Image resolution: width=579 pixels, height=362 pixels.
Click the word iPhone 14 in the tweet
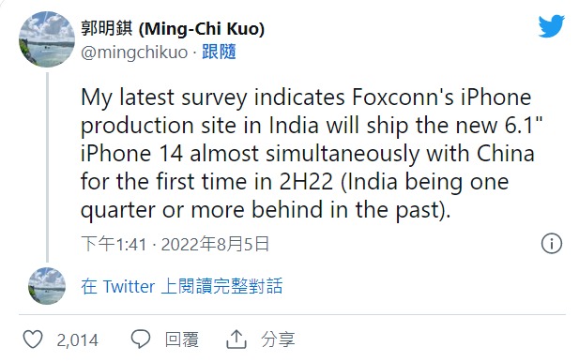tap(131, 154)
